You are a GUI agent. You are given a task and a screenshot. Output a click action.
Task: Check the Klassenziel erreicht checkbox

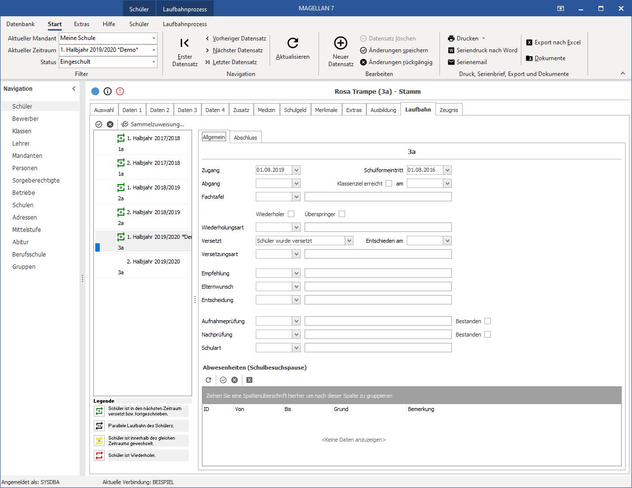pyautogui.click(x=389, y=184)
